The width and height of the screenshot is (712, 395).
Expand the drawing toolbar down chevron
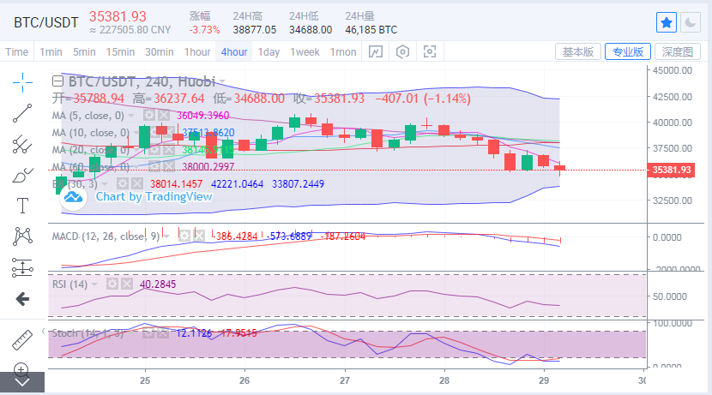[22, 382]
